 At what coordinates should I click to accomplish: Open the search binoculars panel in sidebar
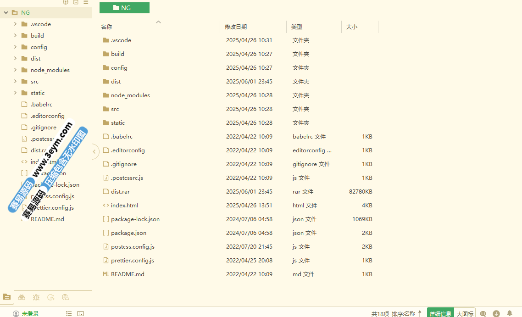click(22, 297)
